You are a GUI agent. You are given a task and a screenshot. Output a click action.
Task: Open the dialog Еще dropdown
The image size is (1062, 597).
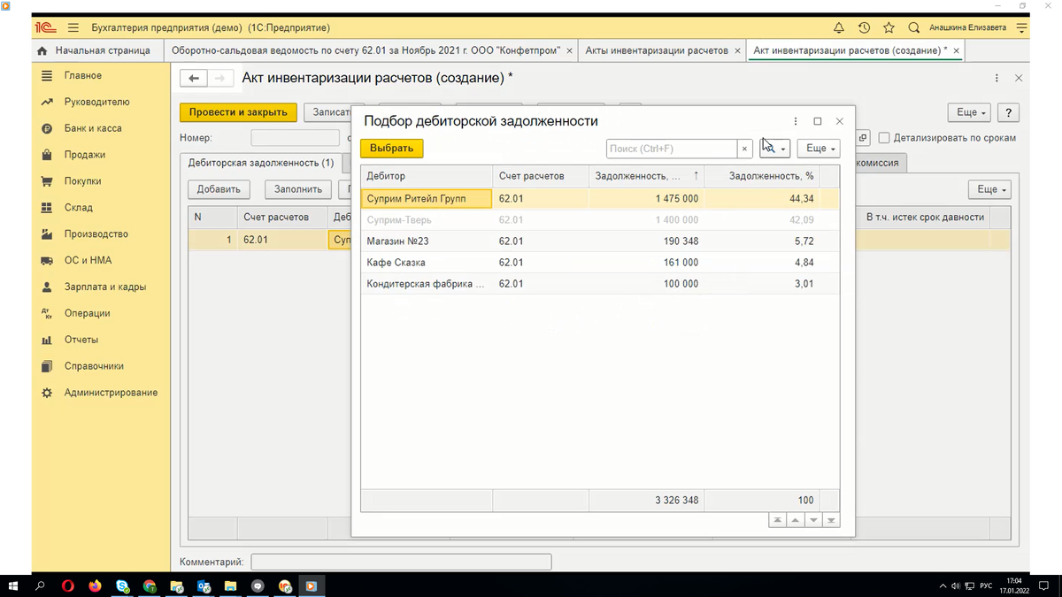819,149
